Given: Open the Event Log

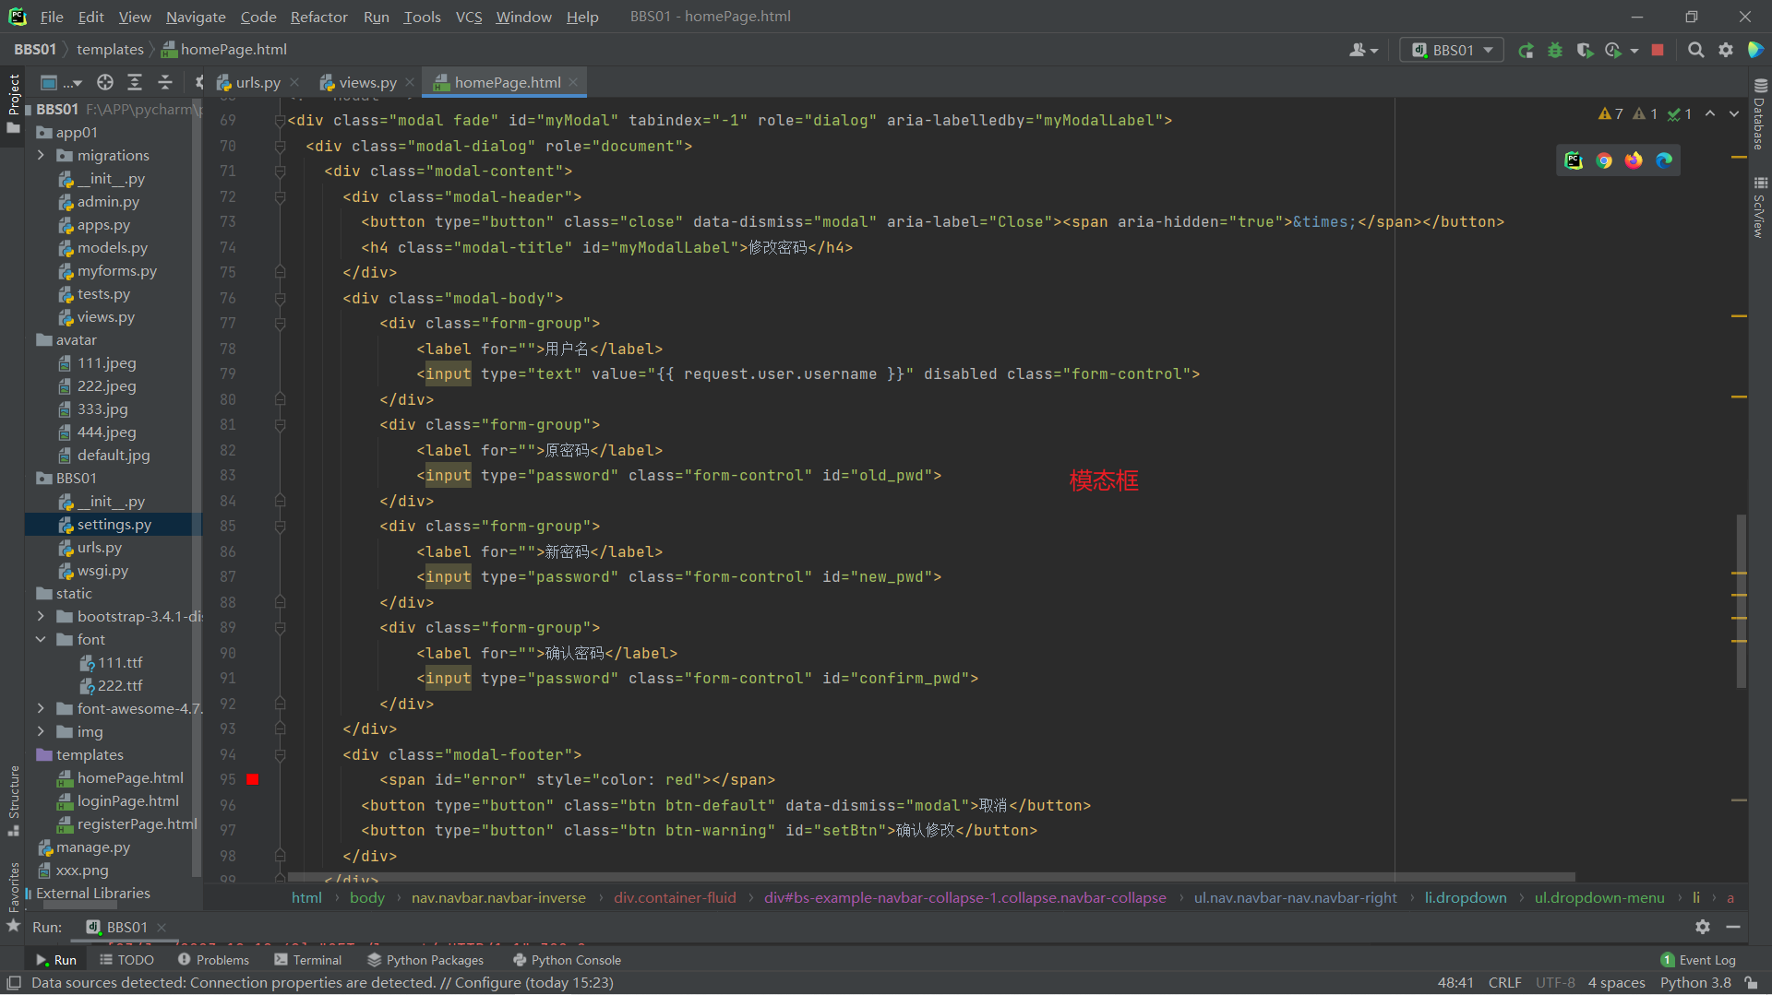Looking at the screenshot, I should coord(1698,960).
